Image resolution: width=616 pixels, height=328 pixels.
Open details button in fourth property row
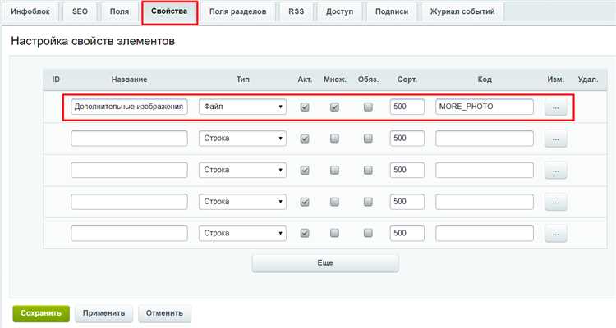(555, 202)
